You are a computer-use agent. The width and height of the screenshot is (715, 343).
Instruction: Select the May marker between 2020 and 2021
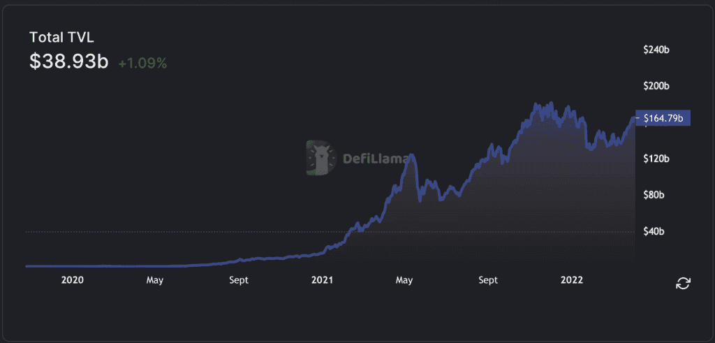(x=155, y=280)
